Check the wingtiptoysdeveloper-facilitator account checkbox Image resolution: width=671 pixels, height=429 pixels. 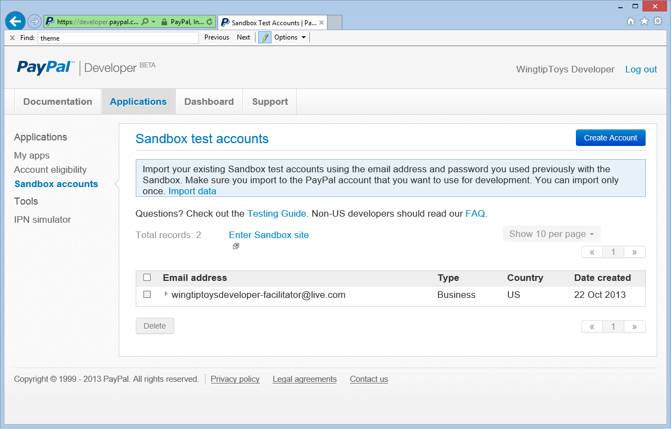coord(147,295)
